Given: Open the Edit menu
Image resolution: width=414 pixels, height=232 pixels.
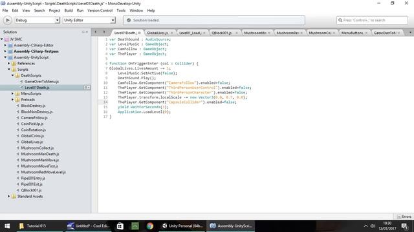Looking at the screenshot, I should point(15,10).
